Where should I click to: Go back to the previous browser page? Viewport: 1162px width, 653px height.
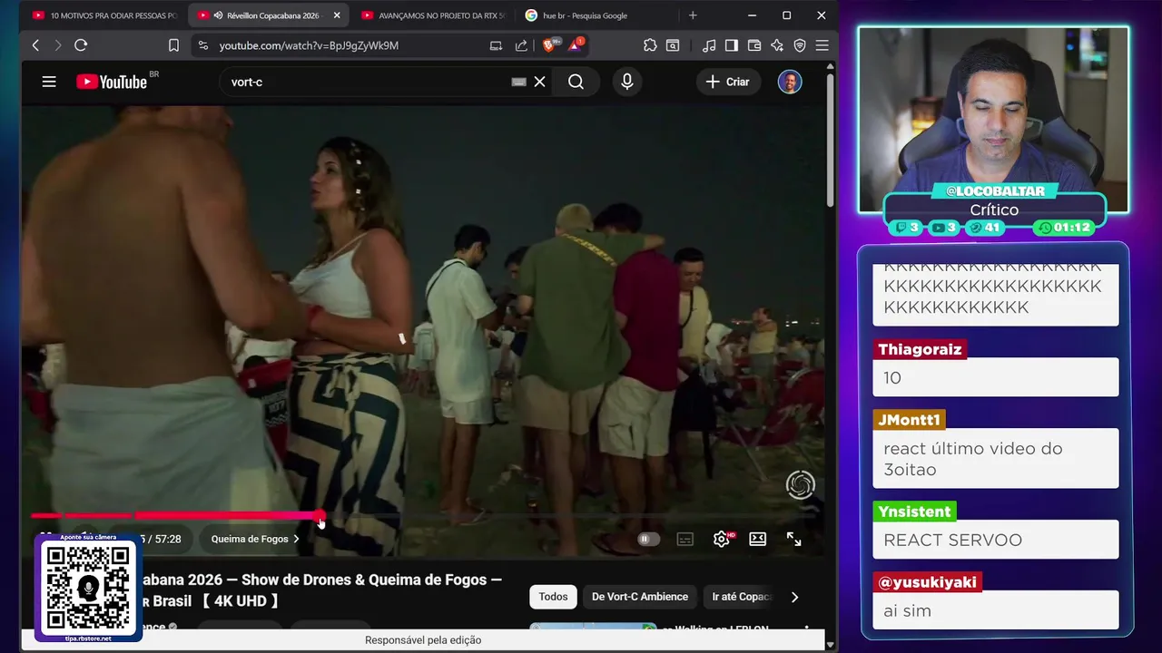click(35, 45)
